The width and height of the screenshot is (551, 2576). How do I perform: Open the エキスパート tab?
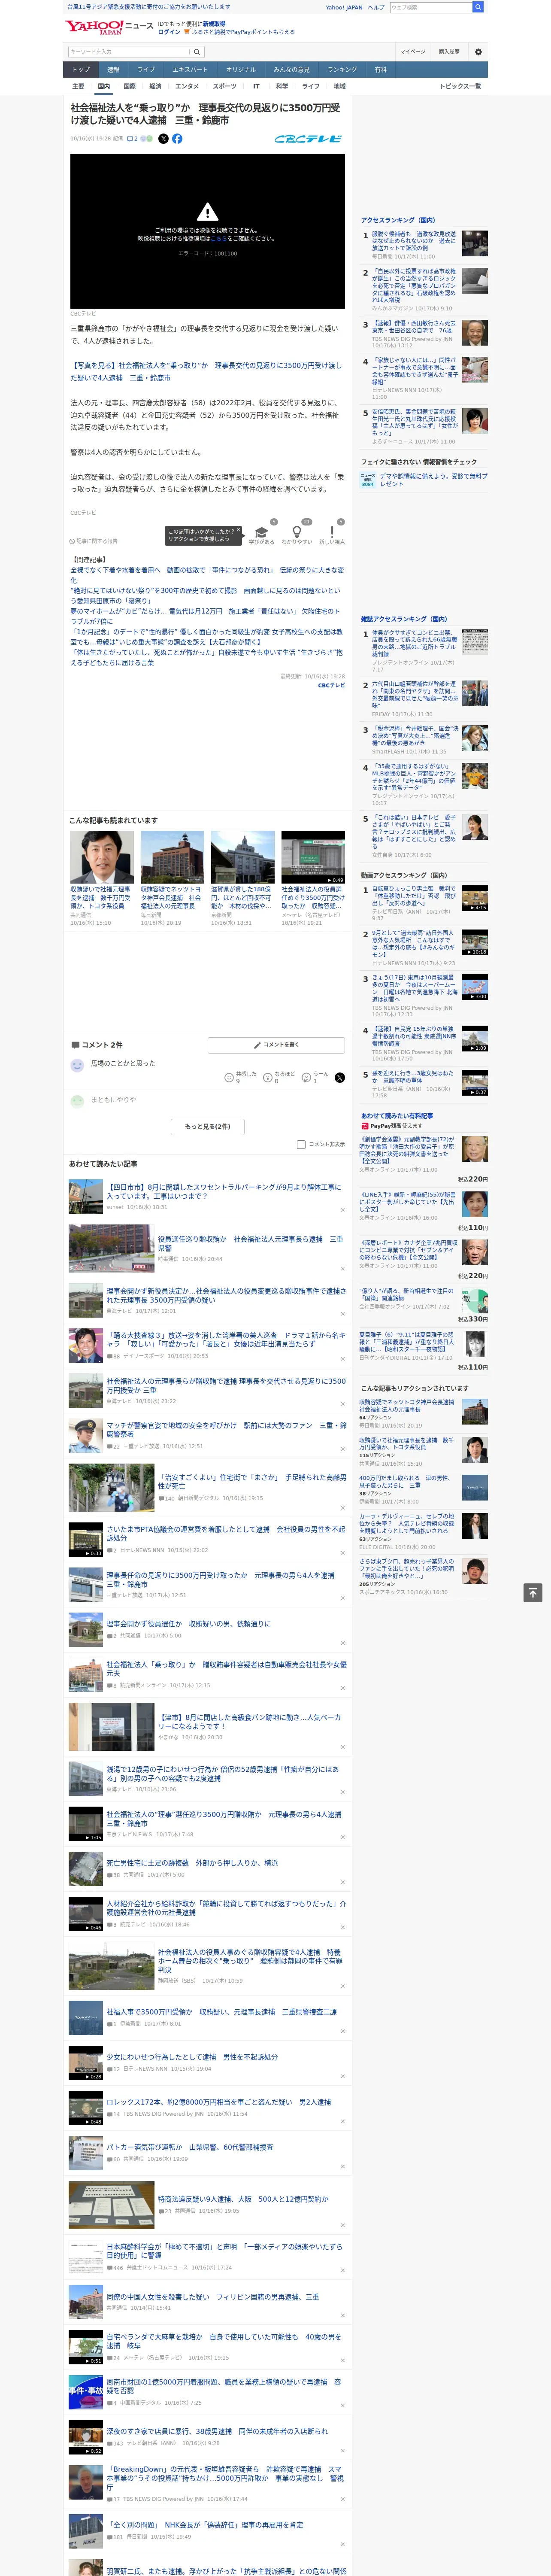click(x=190, y=70)
